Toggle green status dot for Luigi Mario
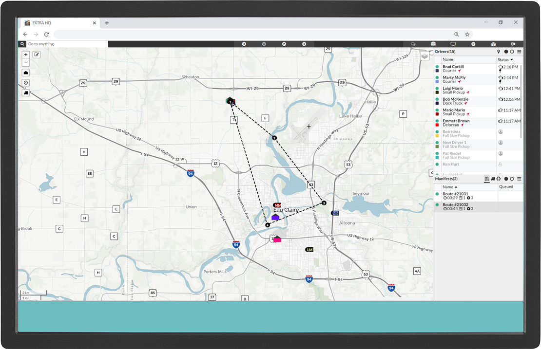 [437, 89]
